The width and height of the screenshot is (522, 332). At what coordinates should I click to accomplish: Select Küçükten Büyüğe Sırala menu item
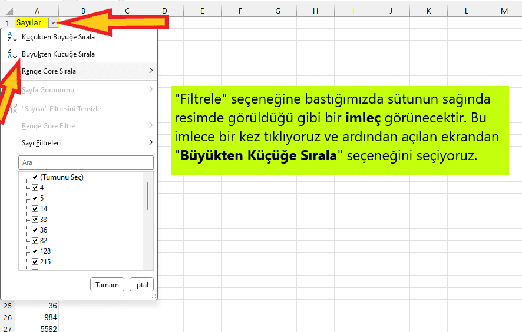coord(58,37)
